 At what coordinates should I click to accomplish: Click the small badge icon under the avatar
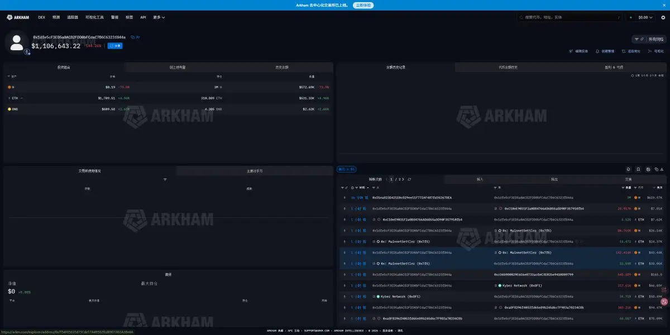(27, 52)
